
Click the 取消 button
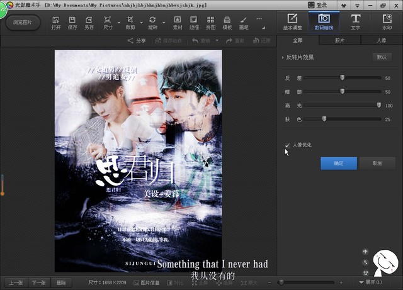coord(377,163)
